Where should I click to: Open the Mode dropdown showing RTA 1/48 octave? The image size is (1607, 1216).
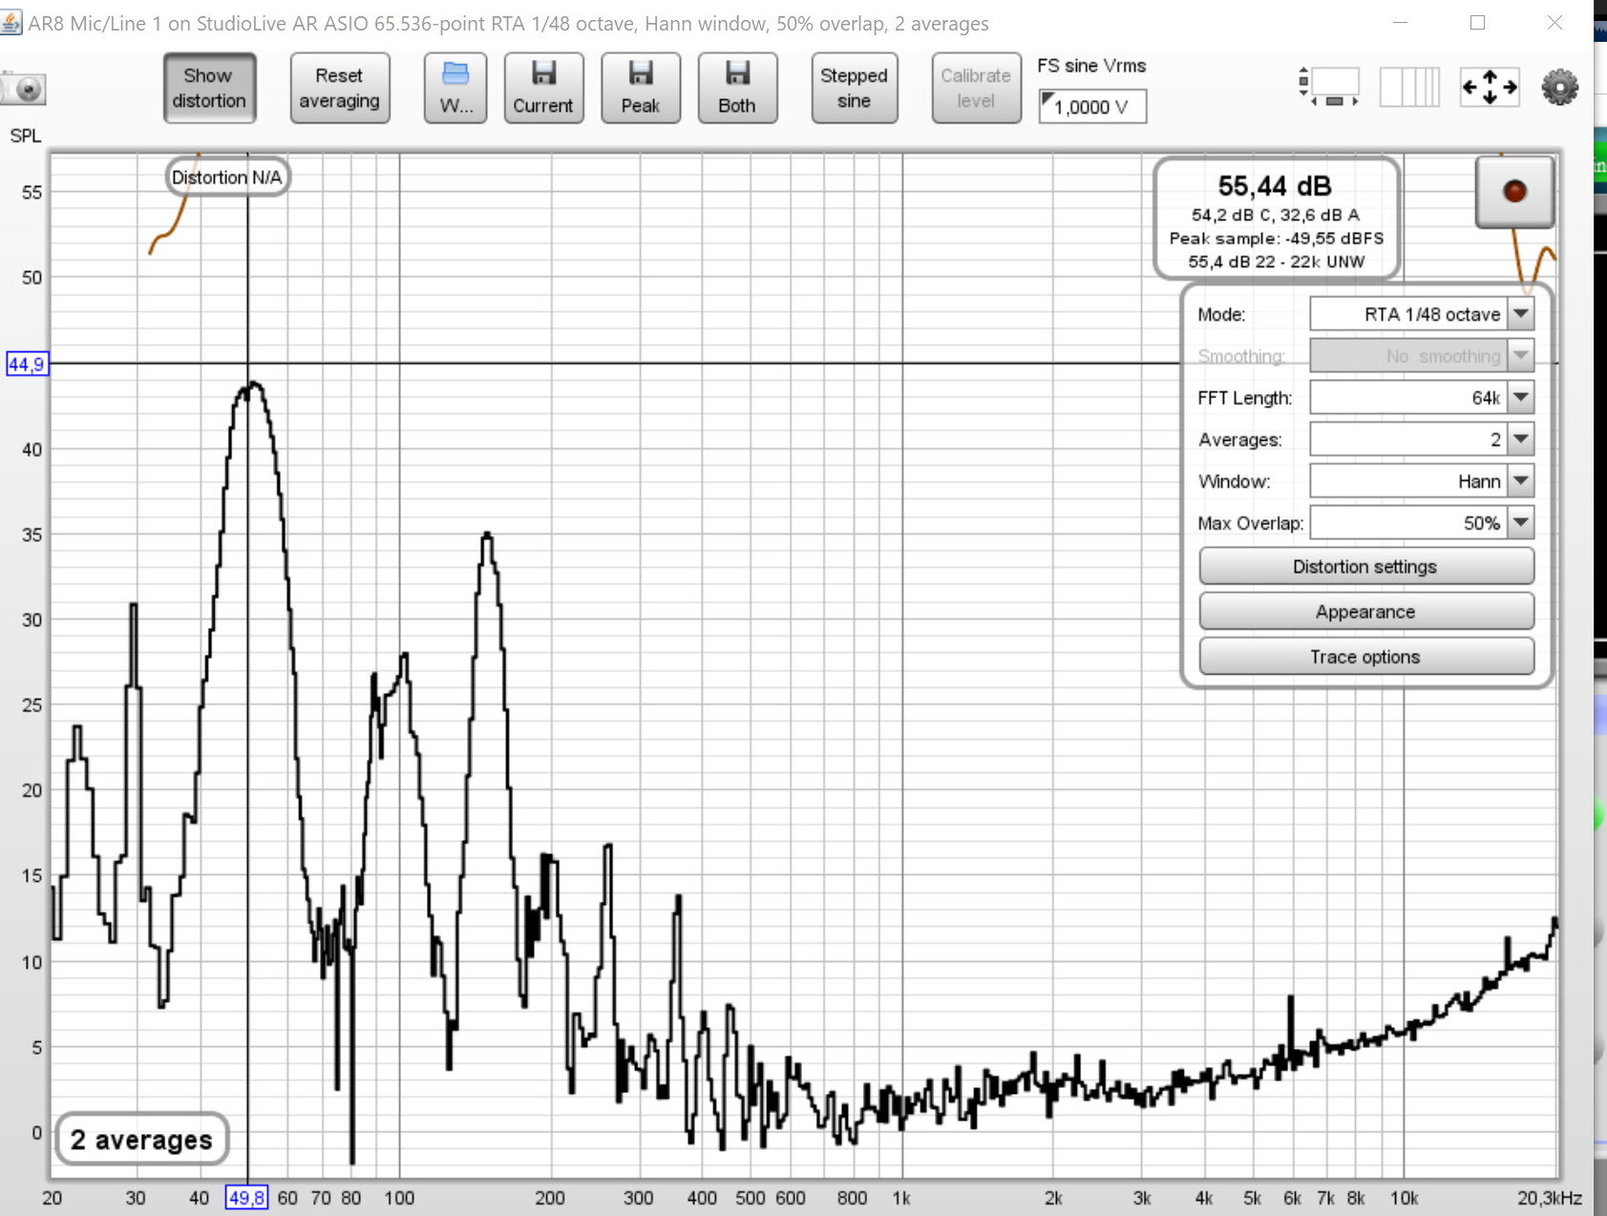click(1422, 314)
